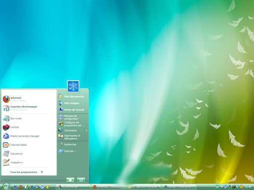Open the Exécuter dialog
Screen dimensions: 254x190
(73, 151)
